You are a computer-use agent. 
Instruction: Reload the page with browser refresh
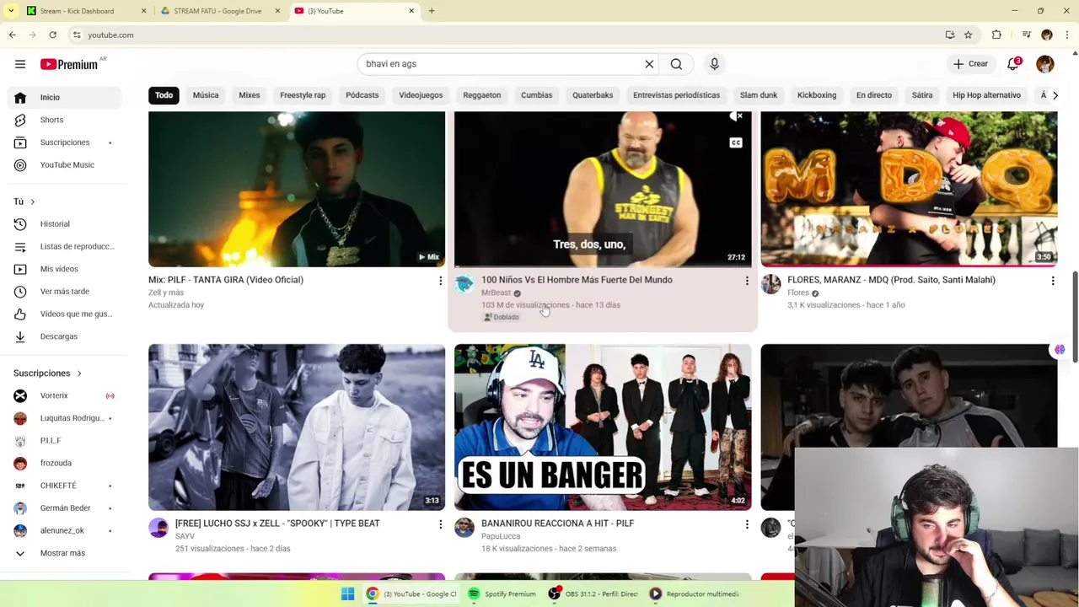tap(52, 35)
